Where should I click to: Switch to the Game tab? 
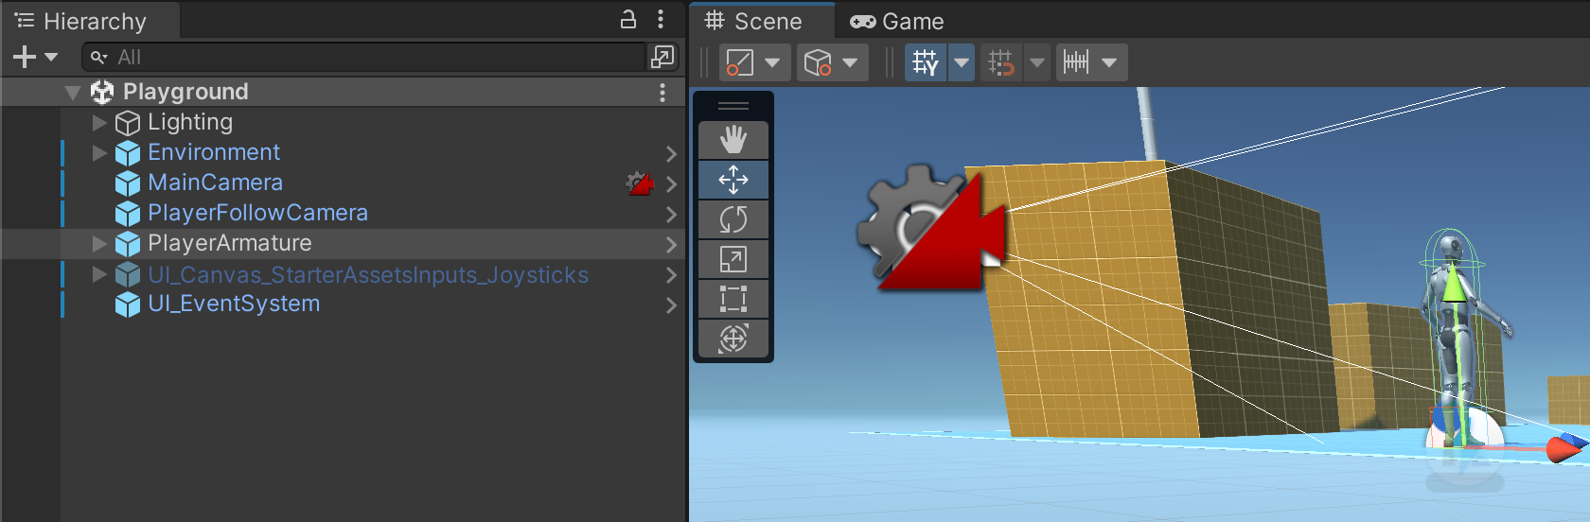click(896, 21)
